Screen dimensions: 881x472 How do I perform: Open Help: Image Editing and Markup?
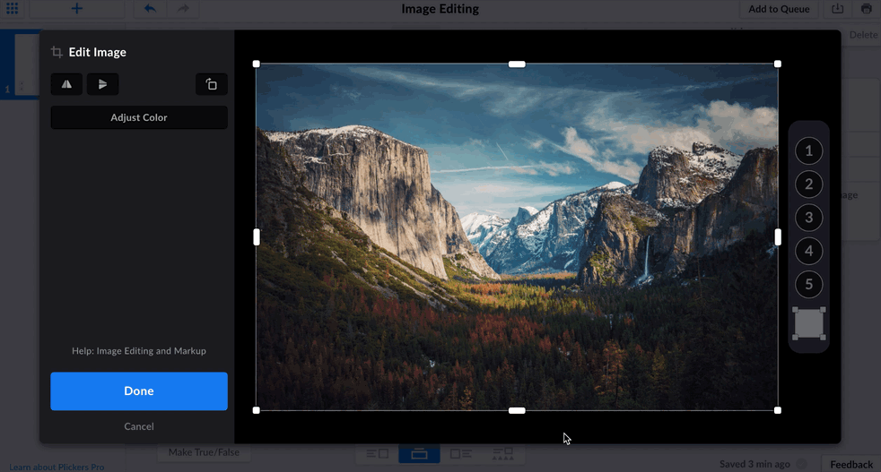pos(139,351)
